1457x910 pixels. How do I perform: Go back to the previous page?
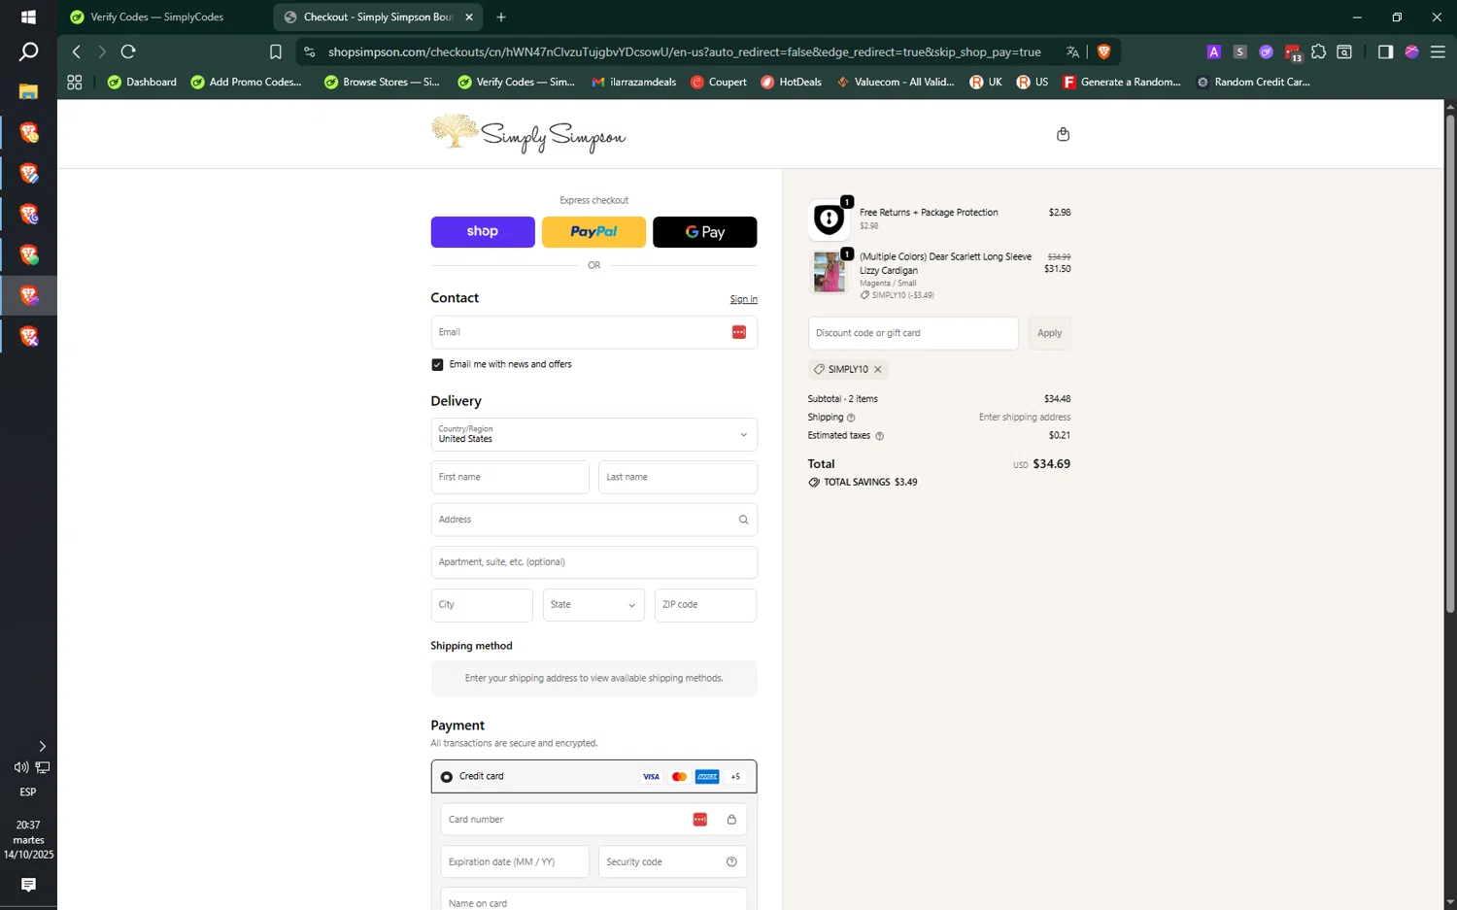coord(77,51)
